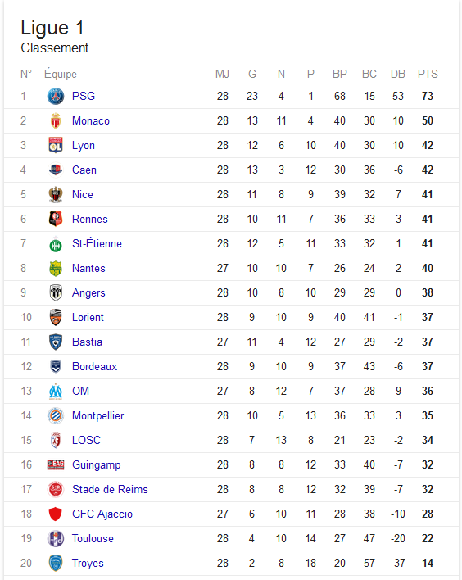The height and width of the screenshot is (580, 462).
Task: Click the GFC Ajaccio red shield icon
Action: (56, 514)
